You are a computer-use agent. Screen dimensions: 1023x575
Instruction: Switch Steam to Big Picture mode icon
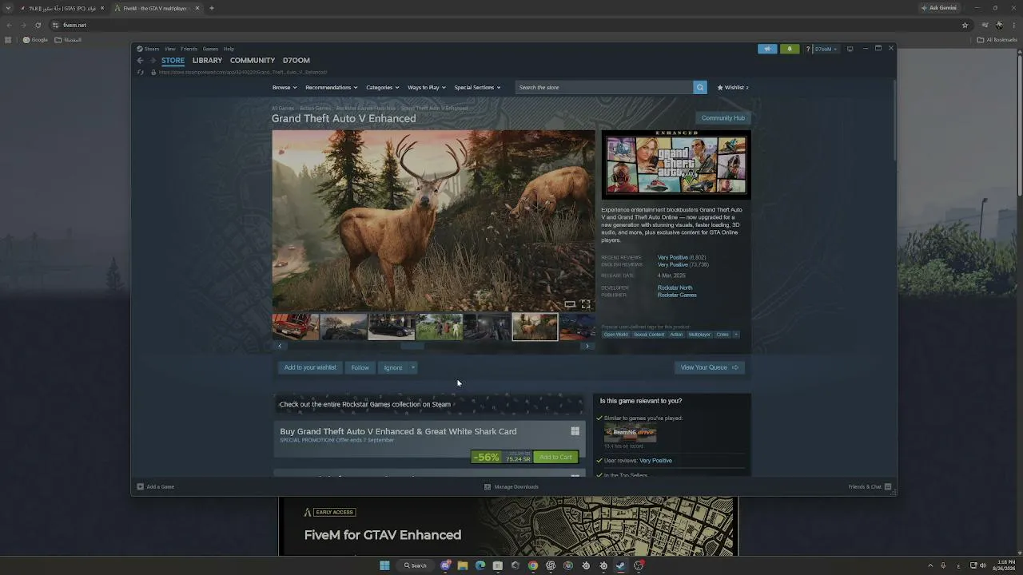coord(850,49)
